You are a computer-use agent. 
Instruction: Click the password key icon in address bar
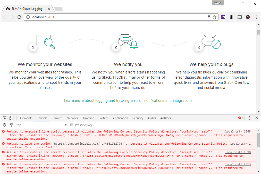pyautogui.click(x=209, y=17)
